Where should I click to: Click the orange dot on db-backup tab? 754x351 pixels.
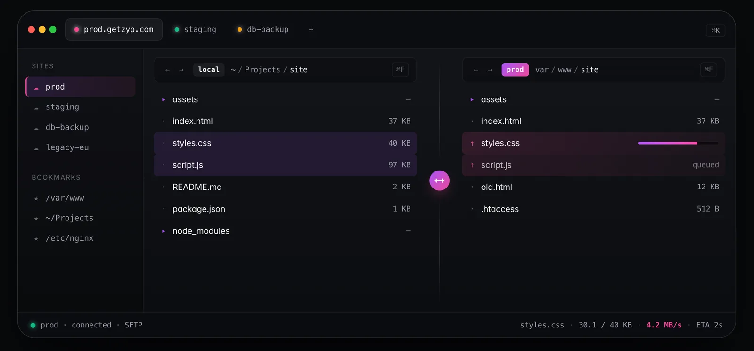click(239, 29)
